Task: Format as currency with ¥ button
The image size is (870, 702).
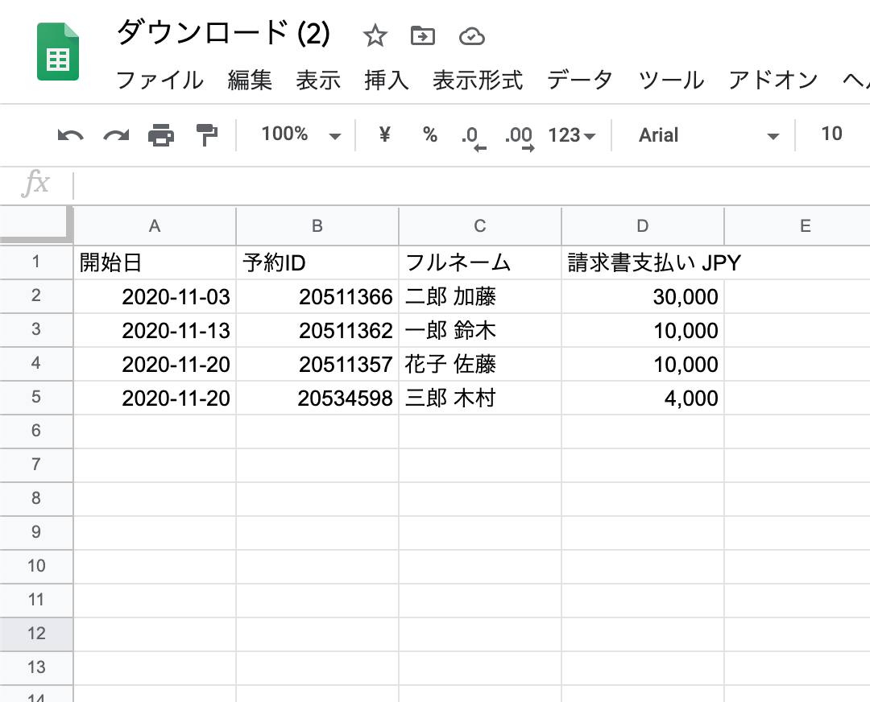Action: (x=384, y=135)
